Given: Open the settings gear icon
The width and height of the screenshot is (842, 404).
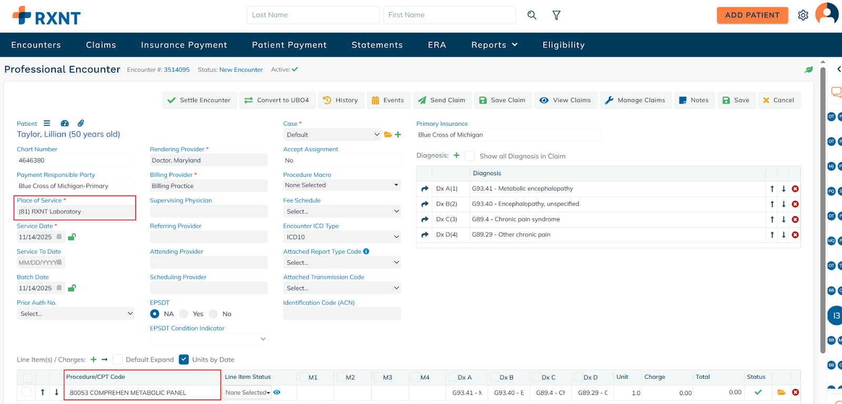Looking at the screenshot, I should click(x=803, y=15).
